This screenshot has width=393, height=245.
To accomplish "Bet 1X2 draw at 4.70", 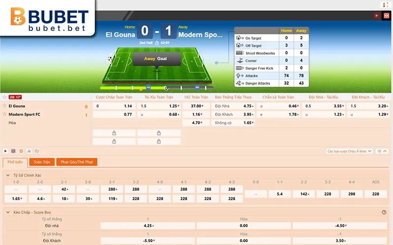I will (x=196, y=123).
